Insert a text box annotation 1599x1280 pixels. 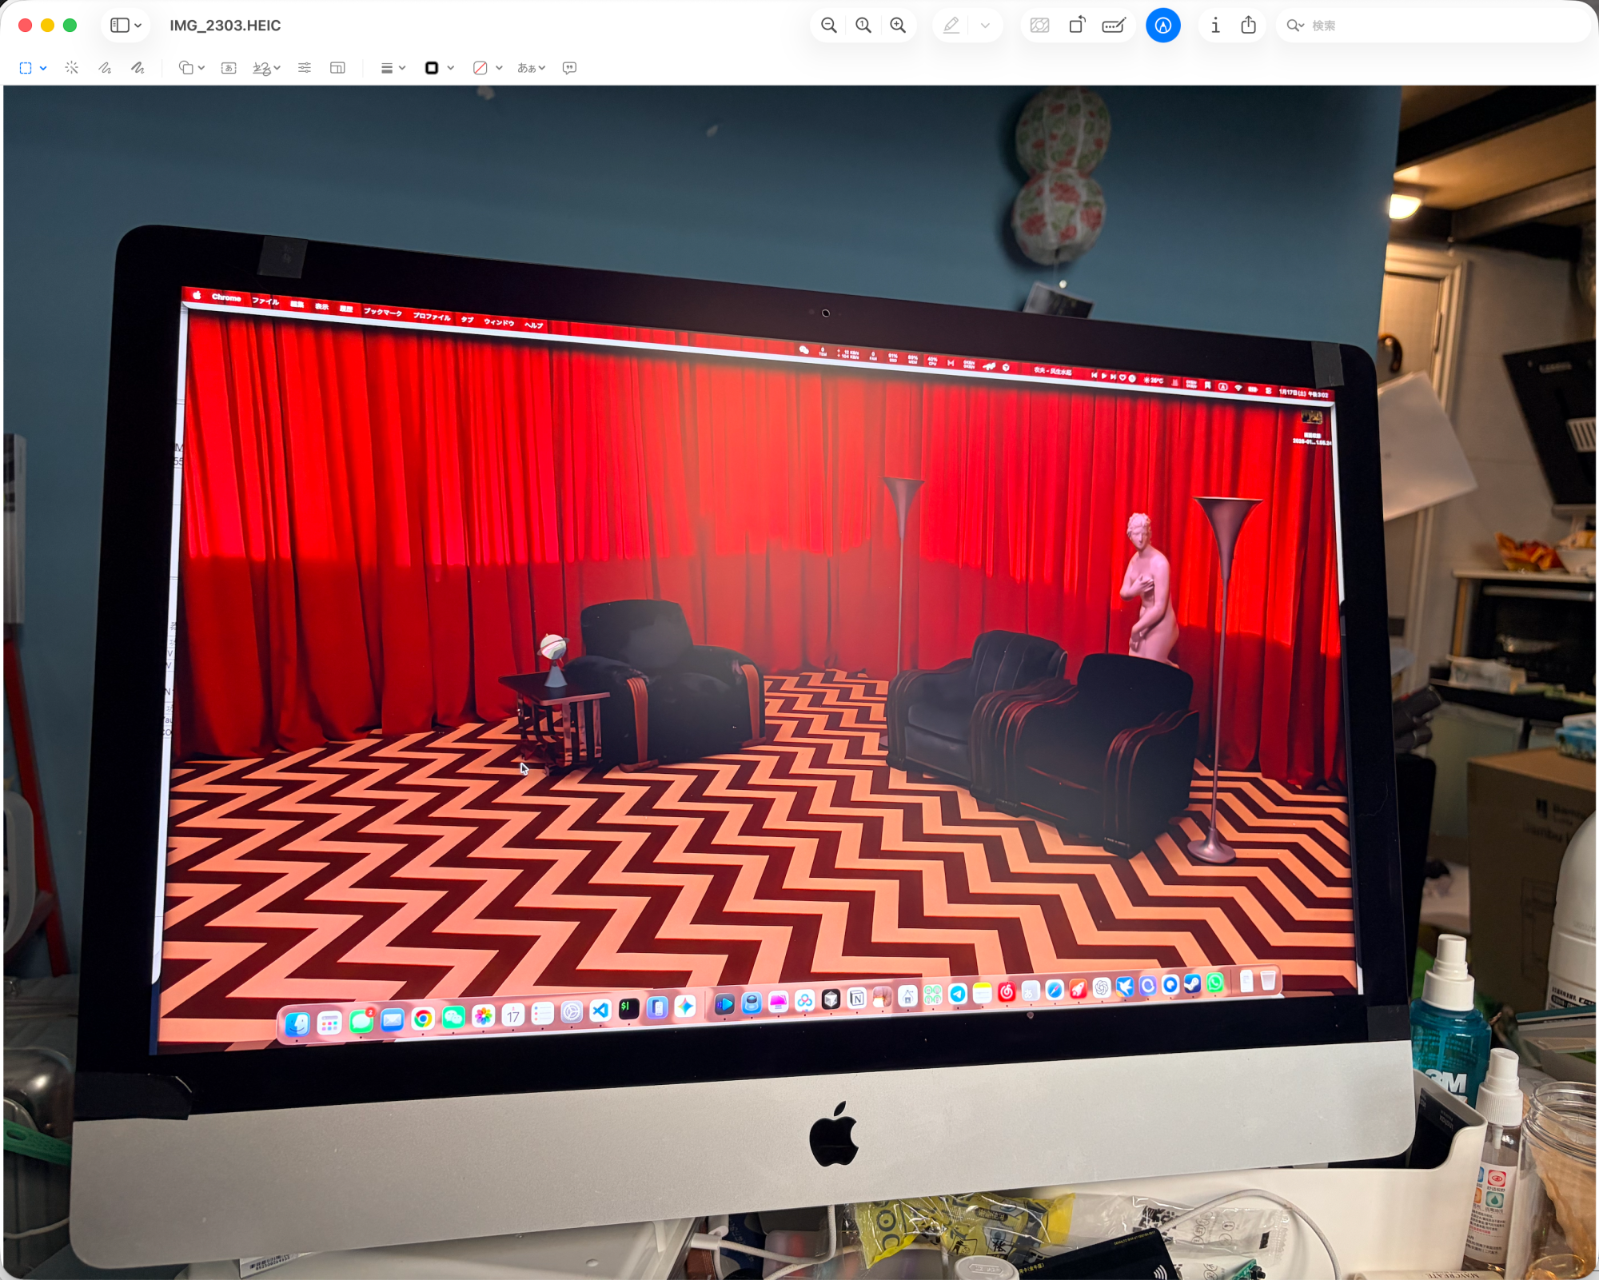pos(229,68)
